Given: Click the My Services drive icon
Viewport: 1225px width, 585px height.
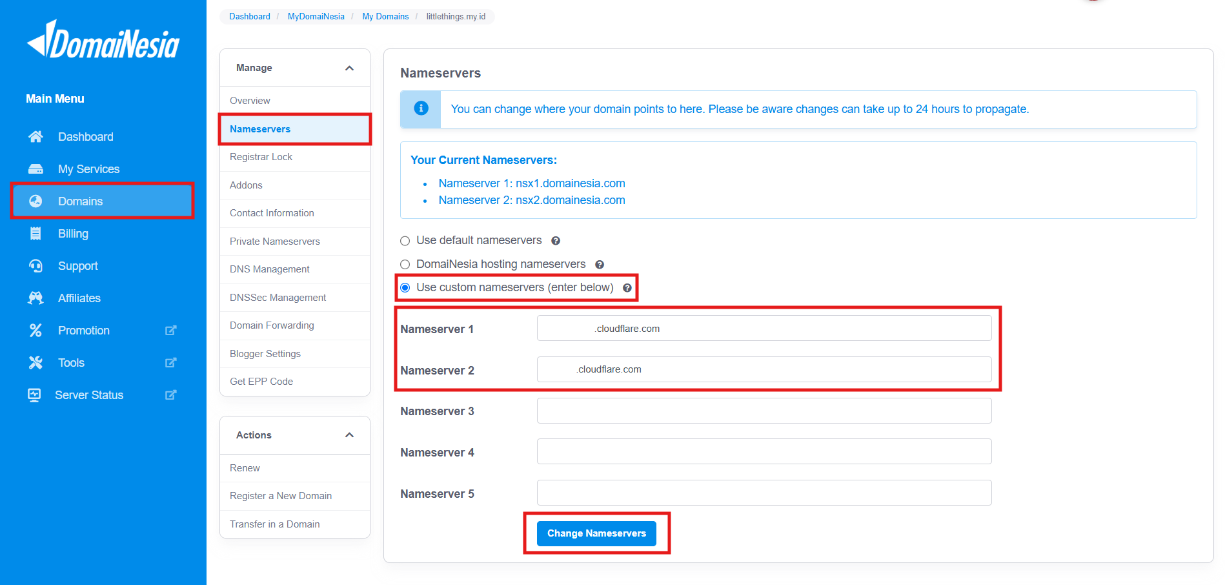Looking at the screenshot, I should pos(35,169).
